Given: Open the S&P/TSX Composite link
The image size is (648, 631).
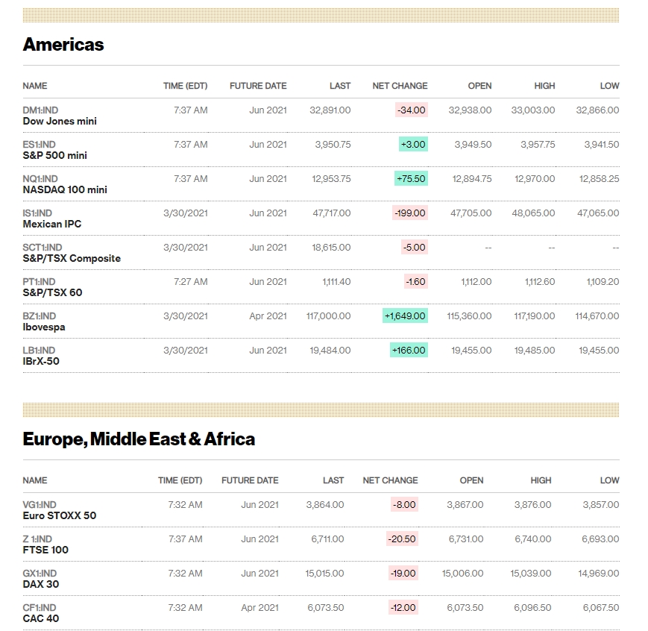Looking at the screenshot, I should 72,258.
